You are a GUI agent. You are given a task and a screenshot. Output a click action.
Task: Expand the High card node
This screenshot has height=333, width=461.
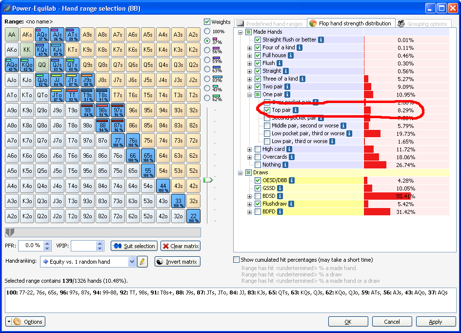[x=249, y=149]
